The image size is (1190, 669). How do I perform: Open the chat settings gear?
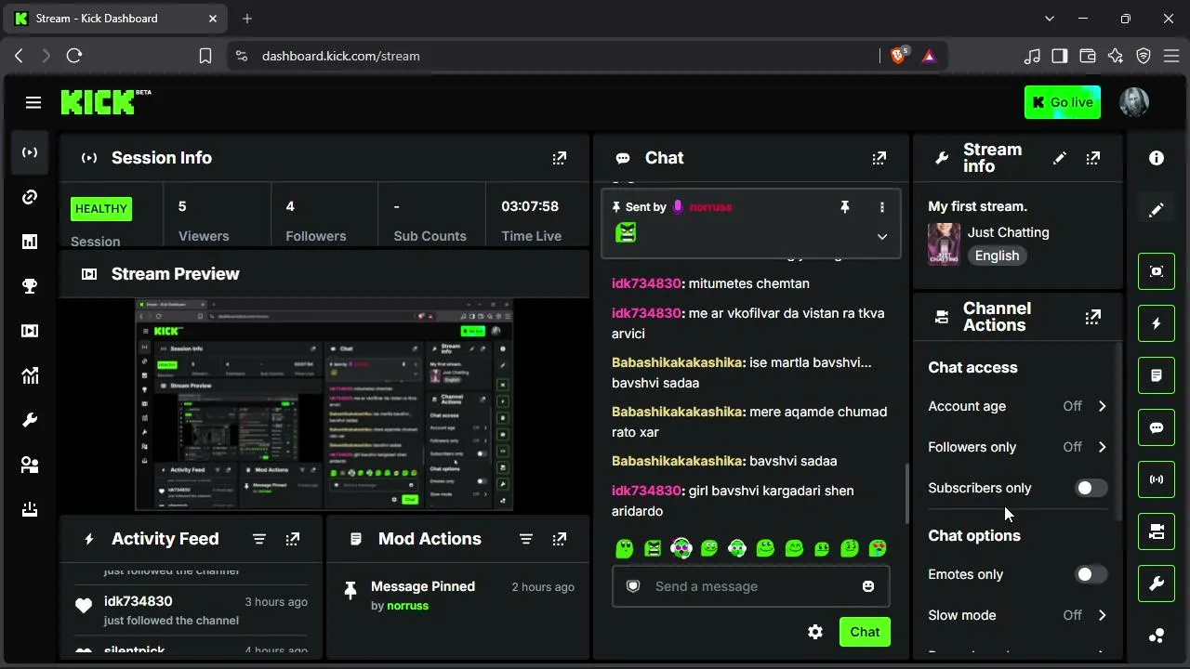815,632
